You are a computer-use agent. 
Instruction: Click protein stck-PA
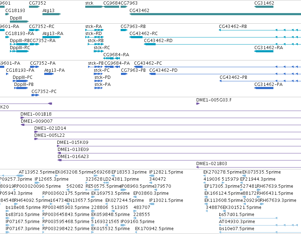(x=98, y=88)
